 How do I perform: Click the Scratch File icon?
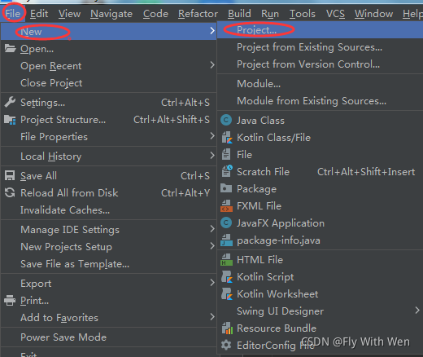[x=227, y=171]
